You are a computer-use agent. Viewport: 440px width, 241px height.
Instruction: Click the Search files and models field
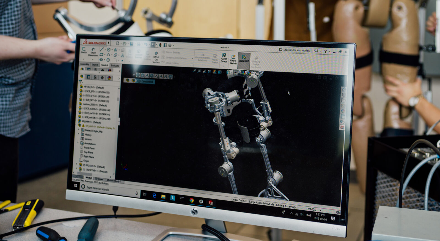[x=296, y=50]
